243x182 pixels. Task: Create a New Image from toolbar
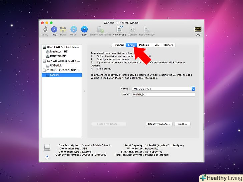click(119, 29)
